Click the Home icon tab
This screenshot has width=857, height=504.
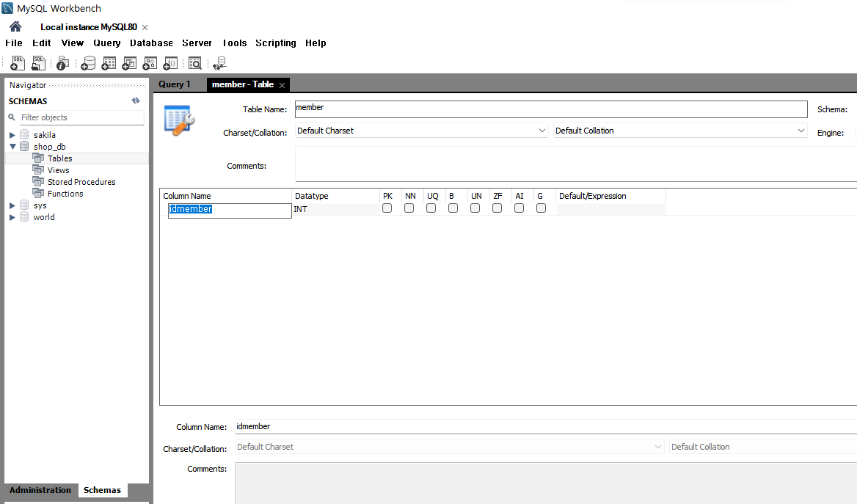coord(15,26)
